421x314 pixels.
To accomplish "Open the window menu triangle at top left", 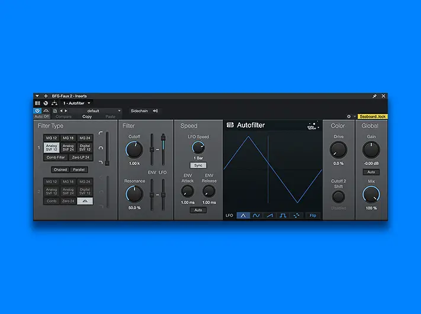I will tap(37, 96).
